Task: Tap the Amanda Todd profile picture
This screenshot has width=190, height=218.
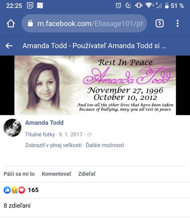Action: (12, 128)
